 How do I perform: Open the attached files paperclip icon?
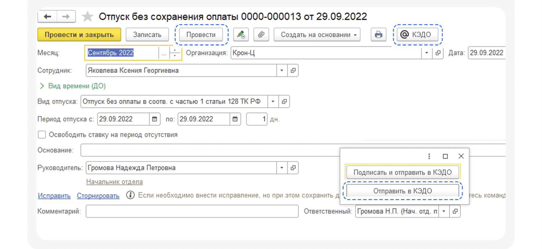pyautogui.click(x=261, y=34)
